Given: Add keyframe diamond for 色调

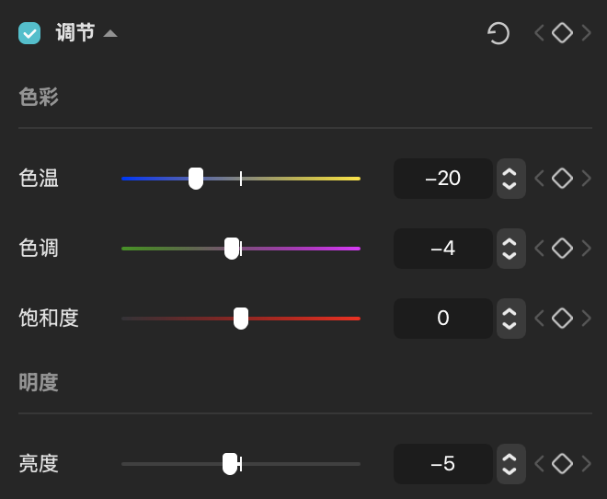Looking at the screenshot, I should coord(562,249).
